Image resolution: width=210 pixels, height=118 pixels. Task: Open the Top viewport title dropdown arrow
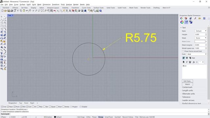[x=12, y=15]
